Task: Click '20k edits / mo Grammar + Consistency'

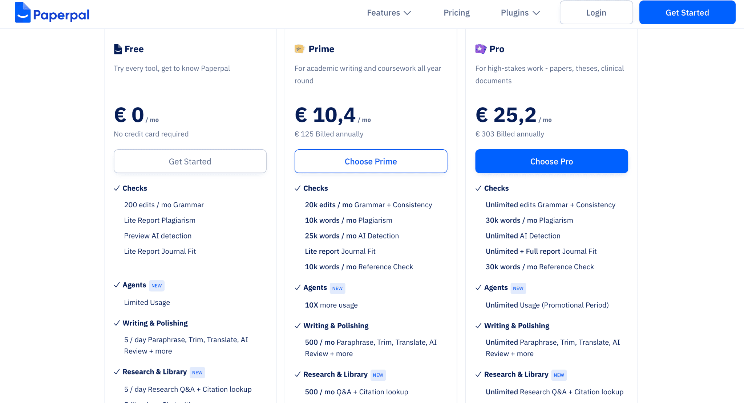Action: tap(368, 205)
